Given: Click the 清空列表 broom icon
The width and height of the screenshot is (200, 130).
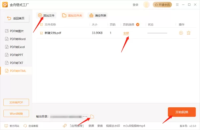Looking at the screenshot, I should coord(91,15).
